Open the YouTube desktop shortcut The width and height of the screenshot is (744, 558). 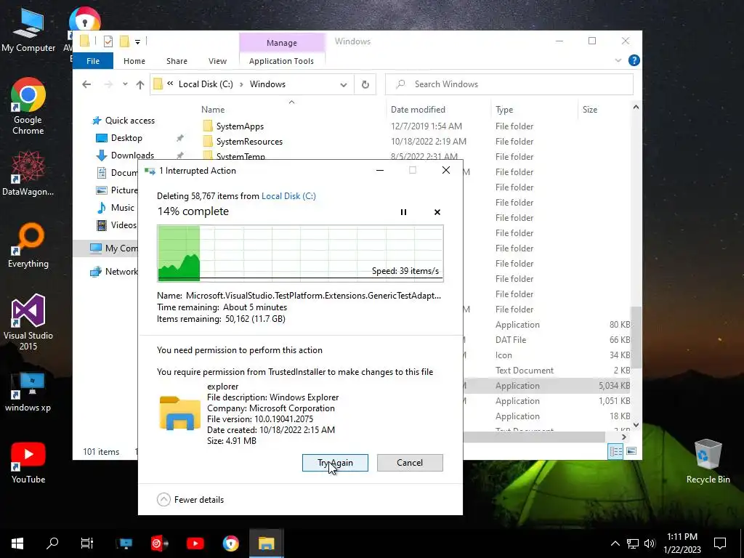pyautogui.click(x=28, y=463)
